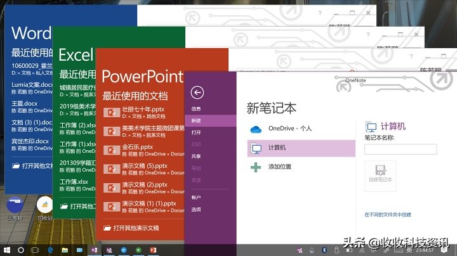Click the icon beside 演示文稿 (1) (1).pptx
This screenshot has width=457, height=256.
[x=112, y=207]
